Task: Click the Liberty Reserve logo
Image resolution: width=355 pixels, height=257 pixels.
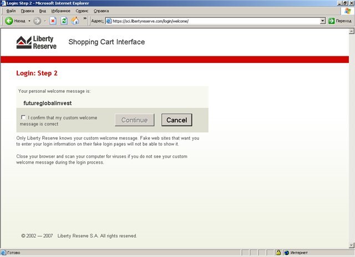Action: [37, 43]
